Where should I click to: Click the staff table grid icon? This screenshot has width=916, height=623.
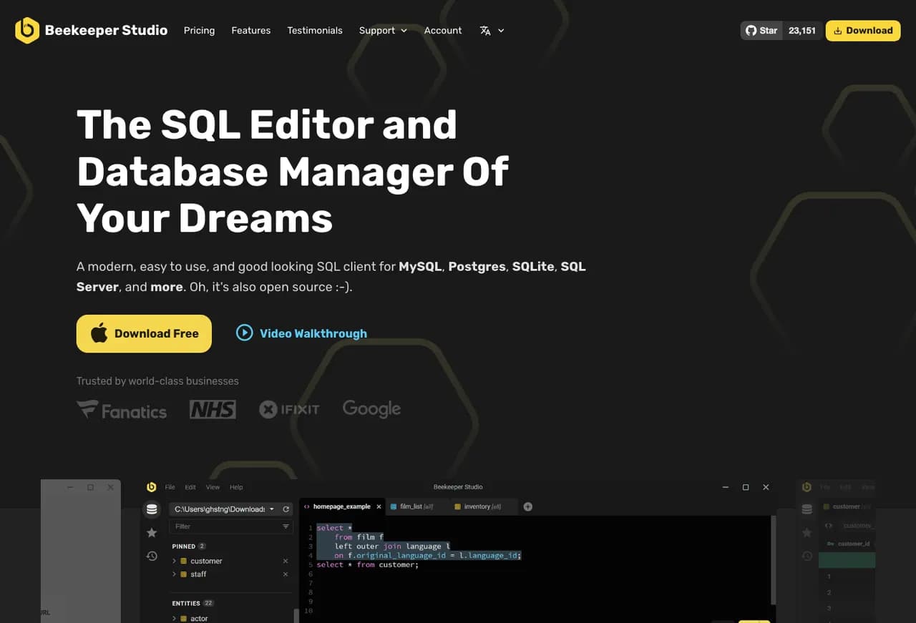click(x=184, y=574)
